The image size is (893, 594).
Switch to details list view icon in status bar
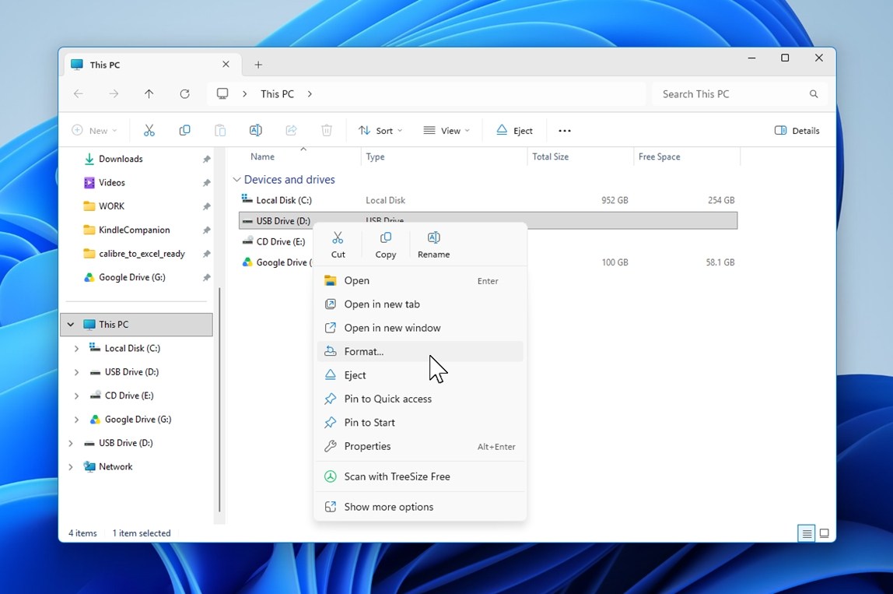coord(807,533)
